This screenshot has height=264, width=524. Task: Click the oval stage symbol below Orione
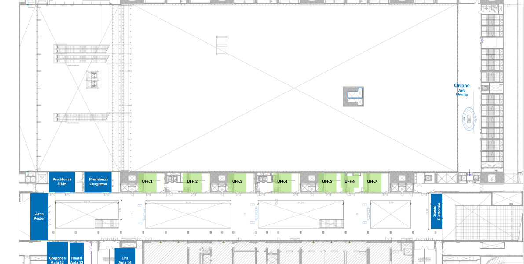point(469,119)
